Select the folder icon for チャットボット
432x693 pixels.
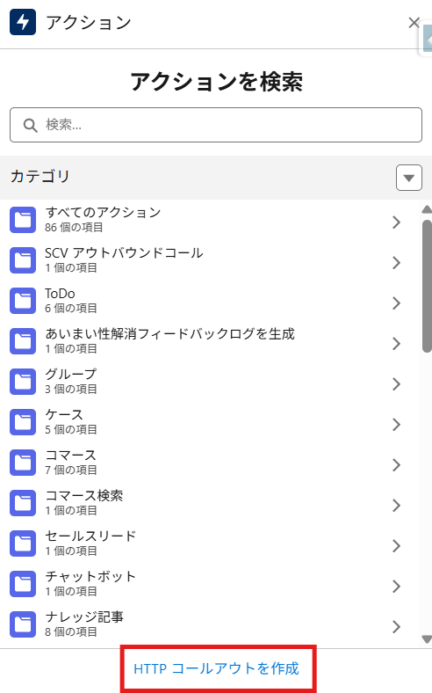tap(23, 583)
